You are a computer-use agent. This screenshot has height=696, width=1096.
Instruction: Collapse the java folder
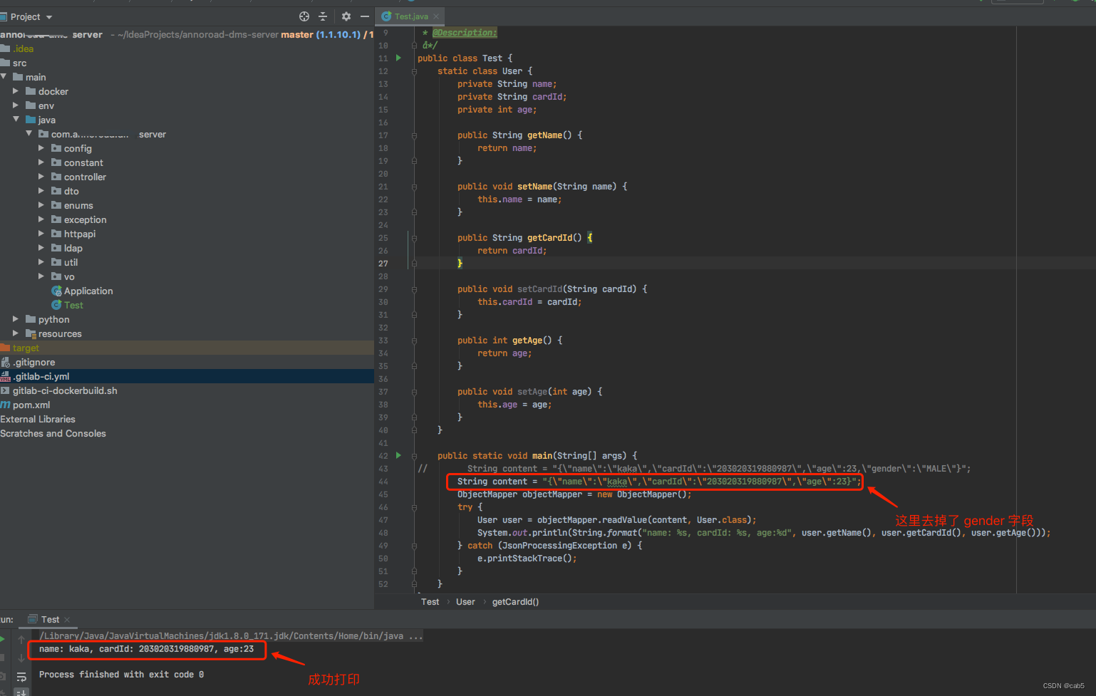(x=16, y=120)
